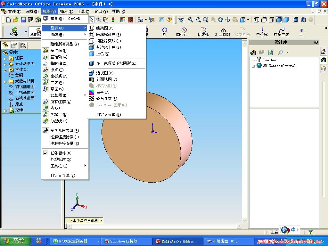Click Hide All Types menu entry
Viewport: 328px width, 246px height.
[65, 44]
